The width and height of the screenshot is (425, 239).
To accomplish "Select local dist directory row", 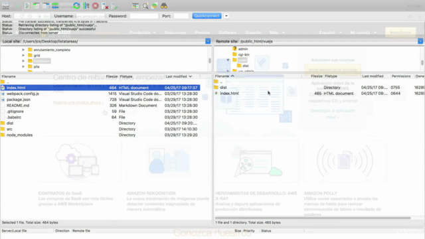I will (100, 123).
